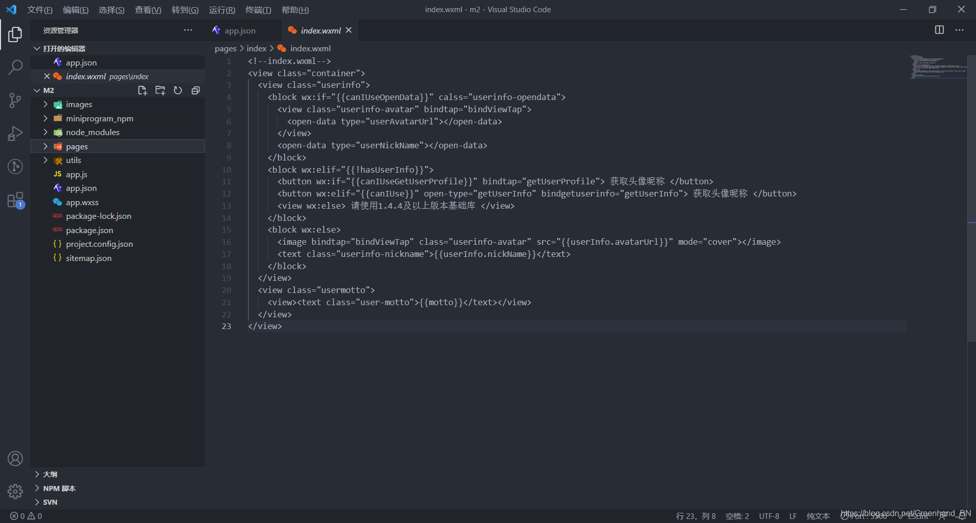This screenshot has height=523, width=976.
Task: Open the Accounts menu icon
Action: 15,459
